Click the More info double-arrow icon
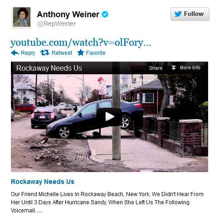This screenshot has height=216, width=219. click(174, 68)
